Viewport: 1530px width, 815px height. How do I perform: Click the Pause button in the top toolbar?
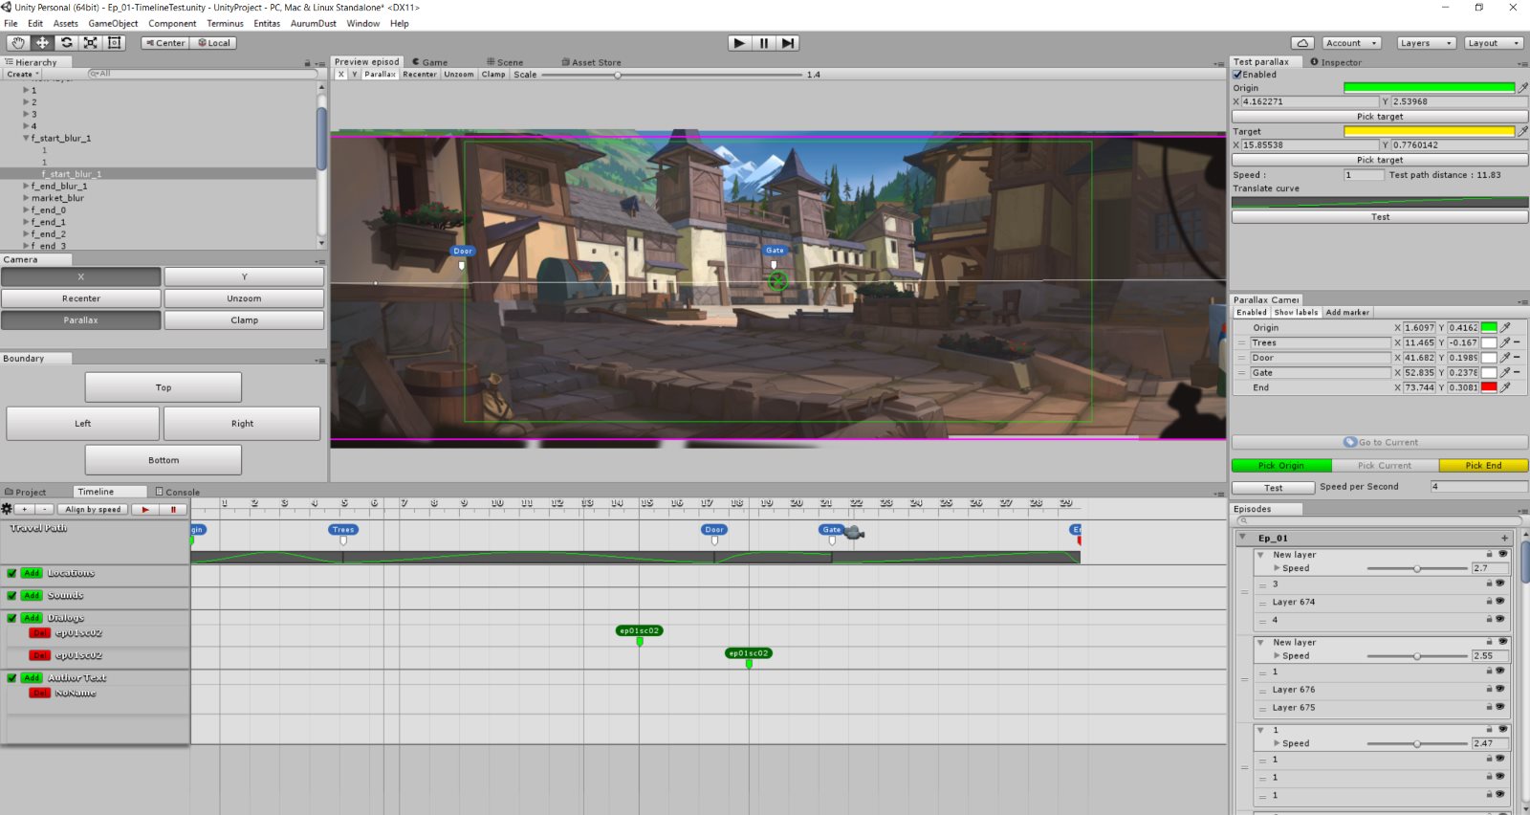coord(763,43)
